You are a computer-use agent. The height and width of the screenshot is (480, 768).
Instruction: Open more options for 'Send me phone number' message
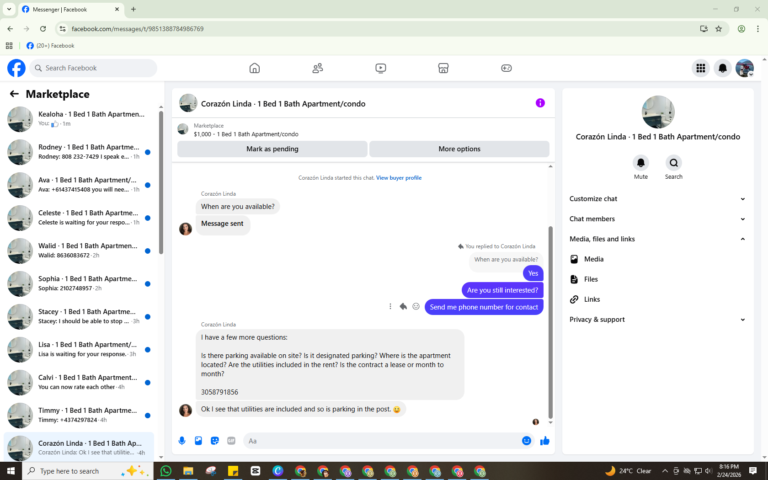click(390, 306)
